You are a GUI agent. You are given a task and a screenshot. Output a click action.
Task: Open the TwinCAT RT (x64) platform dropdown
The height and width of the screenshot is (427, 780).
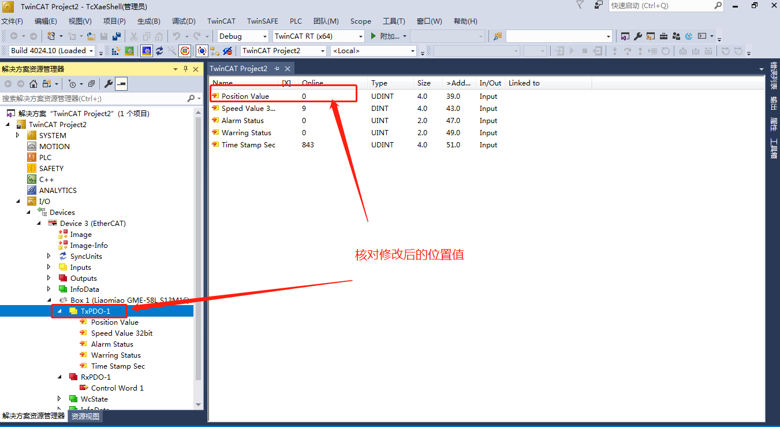click(x=319, y=36)
